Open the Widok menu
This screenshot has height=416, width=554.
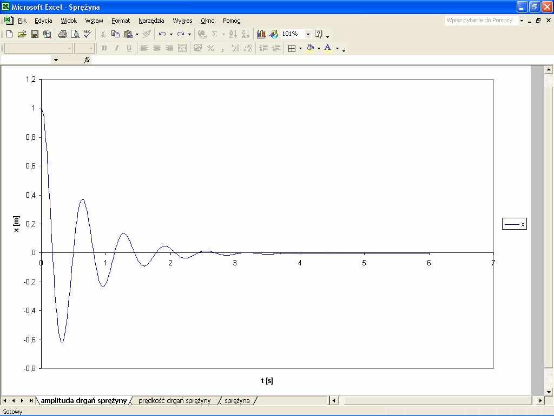tap(69, 21)
